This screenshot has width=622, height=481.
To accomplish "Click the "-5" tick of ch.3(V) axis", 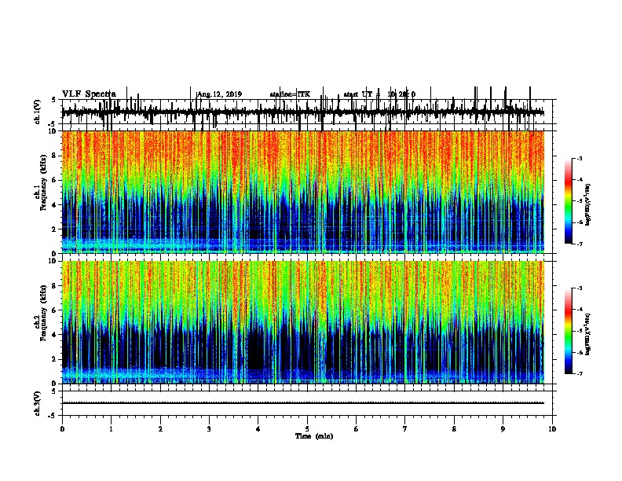I will (53, 416).
